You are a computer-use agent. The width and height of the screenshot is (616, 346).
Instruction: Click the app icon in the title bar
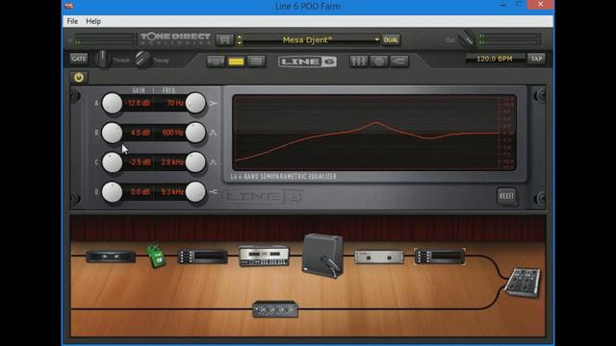click(x=69, y=6)
